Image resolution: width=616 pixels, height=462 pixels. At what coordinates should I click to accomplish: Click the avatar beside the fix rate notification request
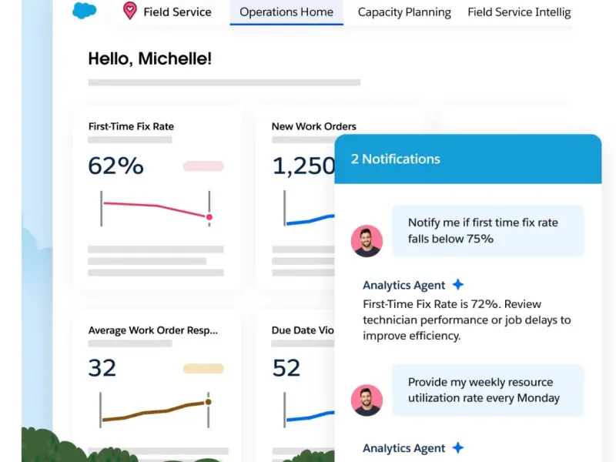click(367, 241)
